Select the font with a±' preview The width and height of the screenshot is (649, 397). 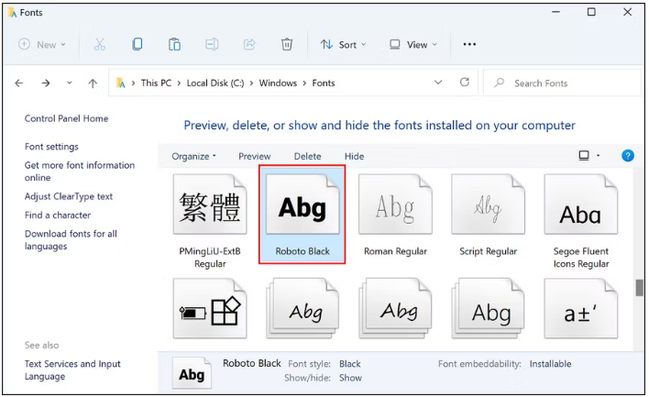tap(580, 309)
